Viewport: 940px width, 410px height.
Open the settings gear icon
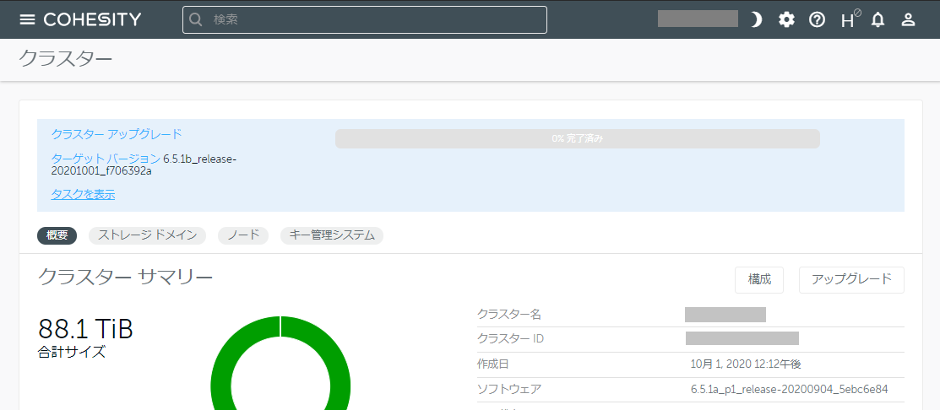tap(786, 19)
